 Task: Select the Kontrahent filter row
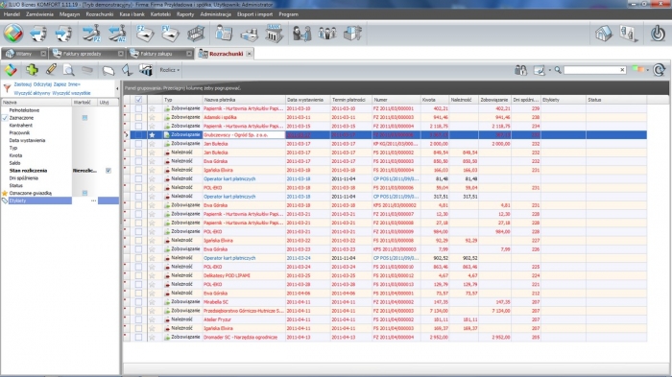[x=36, y=125]
